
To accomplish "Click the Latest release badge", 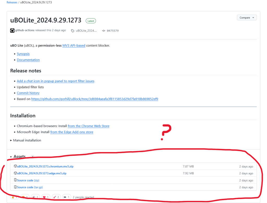I will click(x=91, y=21).
